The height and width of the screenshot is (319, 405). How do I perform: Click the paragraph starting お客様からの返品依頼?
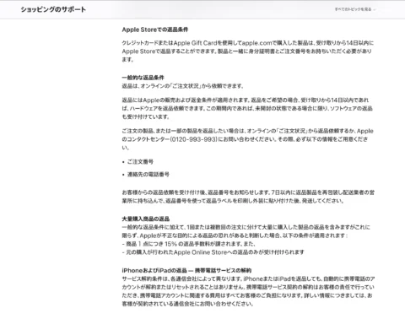[x=248, y=197]
